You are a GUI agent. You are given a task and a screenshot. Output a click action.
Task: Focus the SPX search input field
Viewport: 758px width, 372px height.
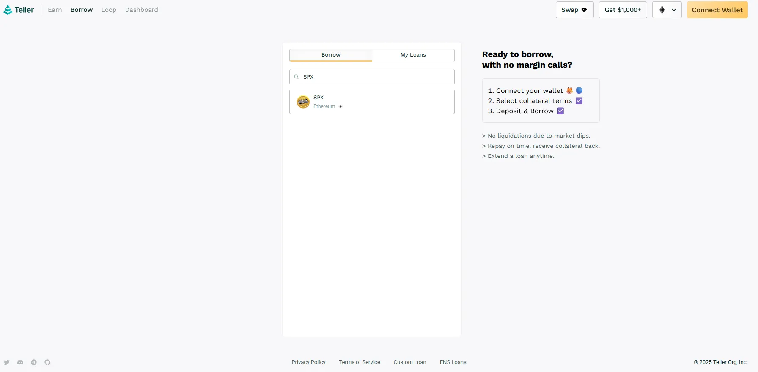pyautogui.click(x=372, y=77)
